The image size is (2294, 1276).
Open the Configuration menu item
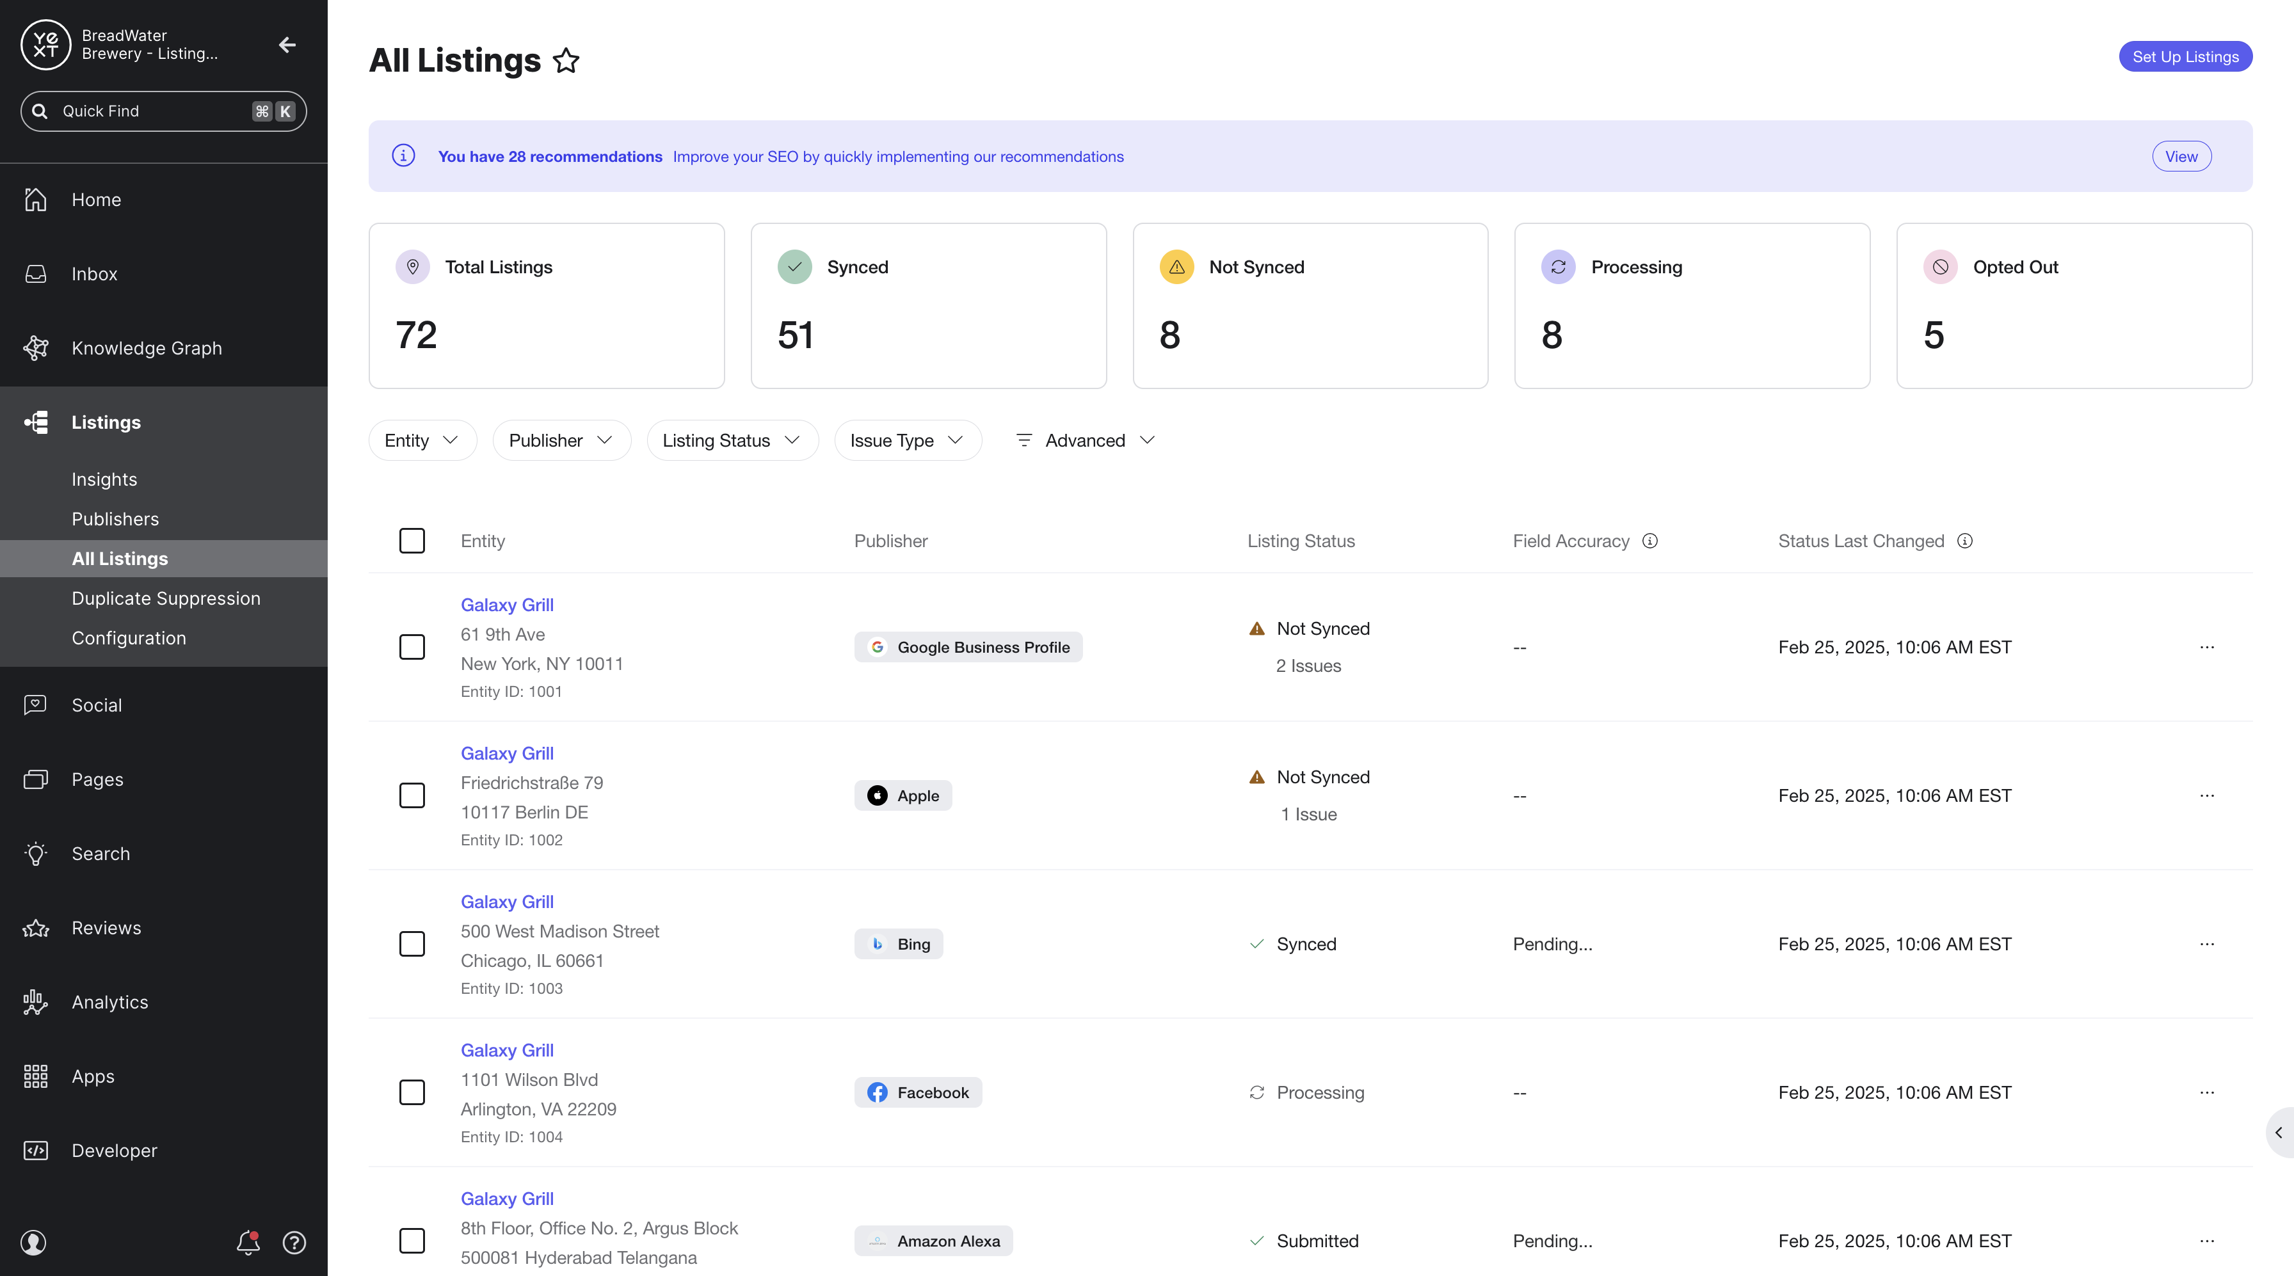[x=129, y=637]
